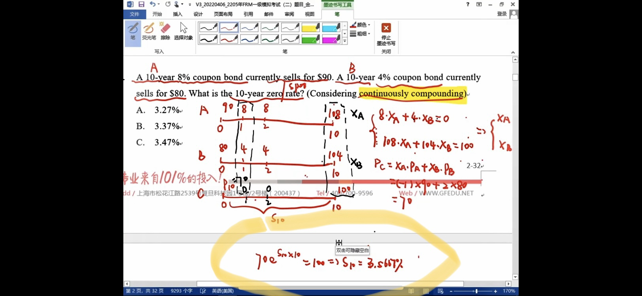Change language 英语(美国) in status bar
Viewport: 642px width, 296px height.
tap(223, 291)
